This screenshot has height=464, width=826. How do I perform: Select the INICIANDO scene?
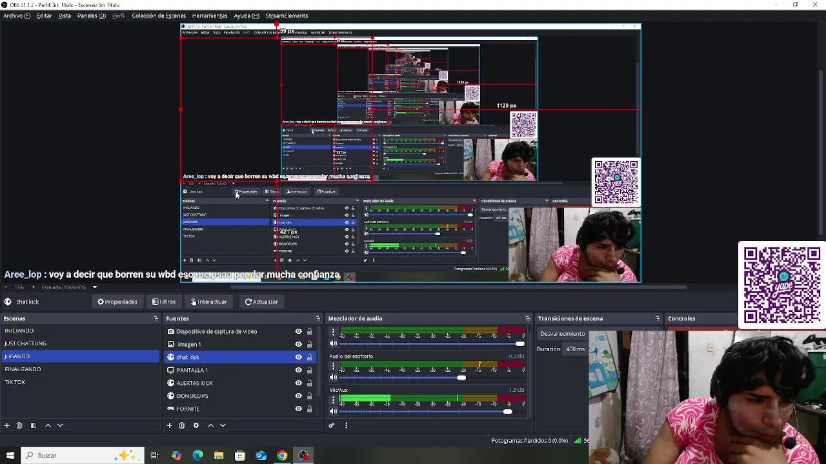click(x=80, y=331)
